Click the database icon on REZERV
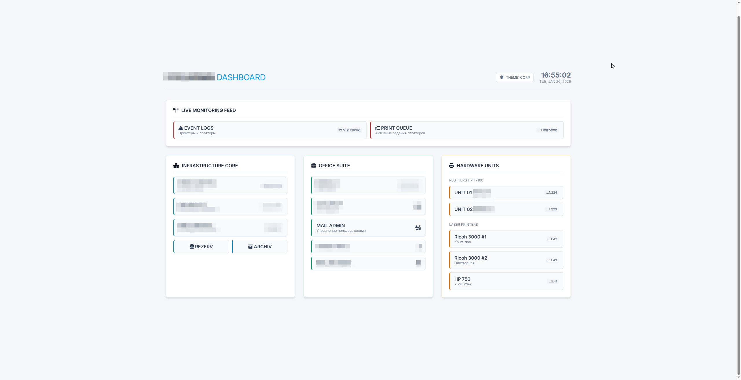Screen dimensions: 741x380 (x=192, y=247)
